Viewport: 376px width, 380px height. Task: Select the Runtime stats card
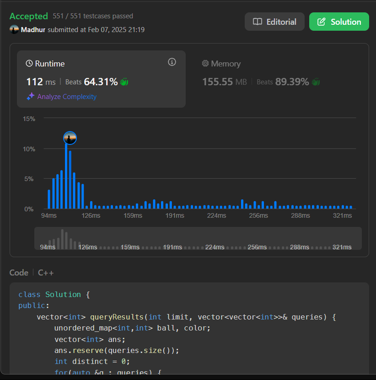tap(101, 79)
